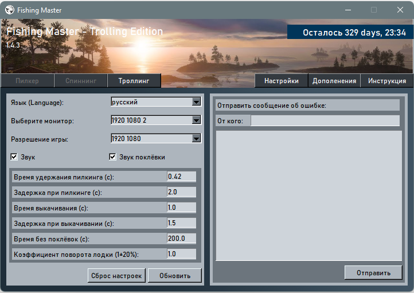Open the Язык (Language) dropdown
Screen dimensions: 414x293
click(196, 102)
